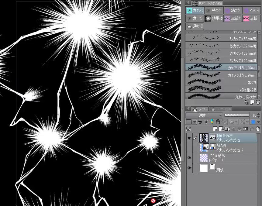Click the two-pane layer view icon
This screenshot has width=262, height=206.
point(188,129)
